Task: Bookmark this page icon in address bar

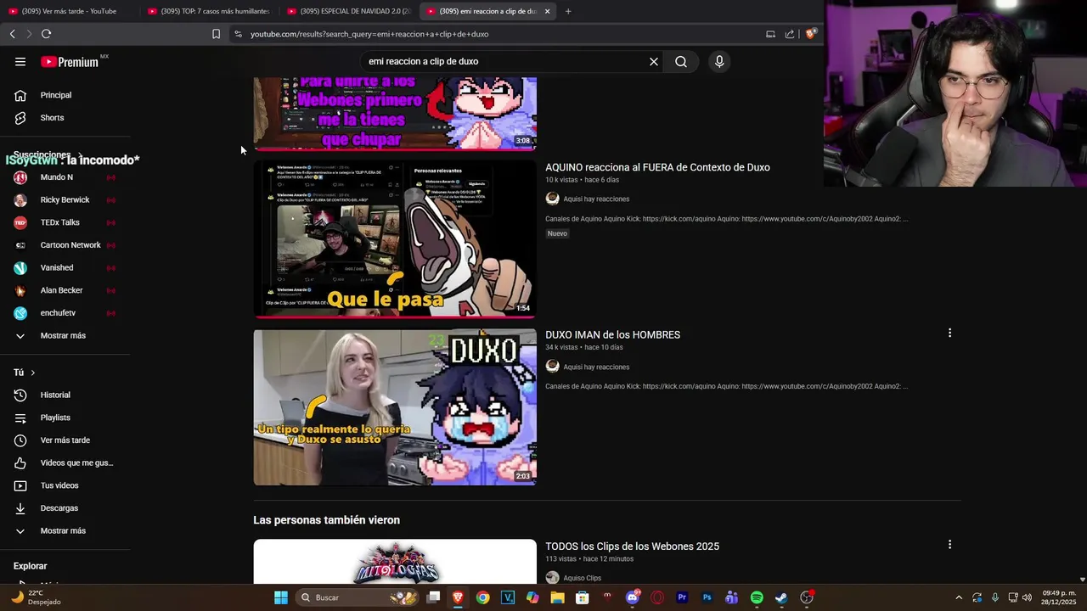Action: point(216,34)
